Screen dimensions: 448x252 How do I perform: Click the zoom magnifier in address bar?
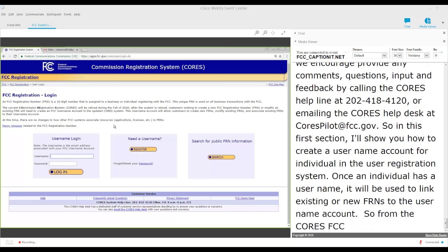pos(275,56)
